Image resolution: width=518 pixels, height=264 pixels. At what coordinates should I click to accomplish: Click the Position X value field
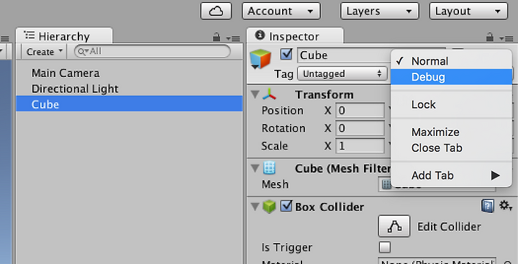pyautogui.click(x=360, y=110)
